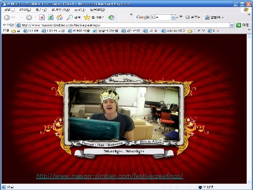Click the page icon in the status bar

pyautogui.click(x=4, y=187)
